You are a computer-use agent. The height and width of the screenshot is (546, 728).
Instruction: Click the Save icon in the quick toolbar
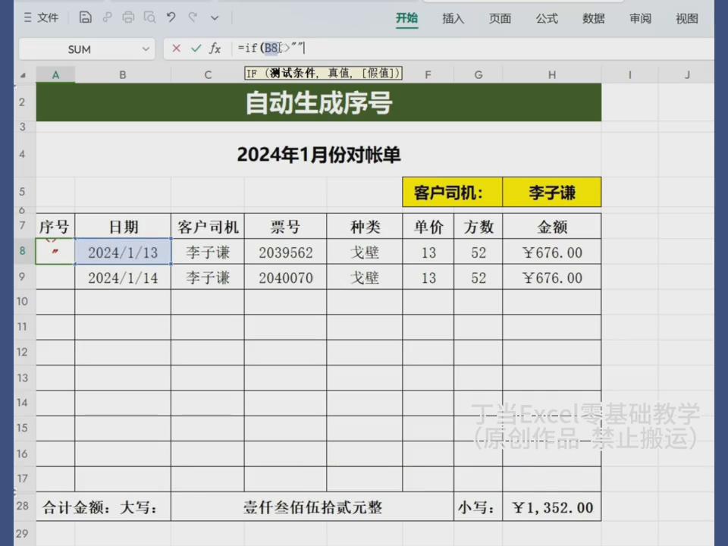point(86,17)
